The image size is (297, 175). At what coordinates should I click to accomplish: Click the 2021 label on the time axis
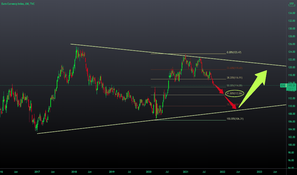pyautogui.click(x=185, y=172)
